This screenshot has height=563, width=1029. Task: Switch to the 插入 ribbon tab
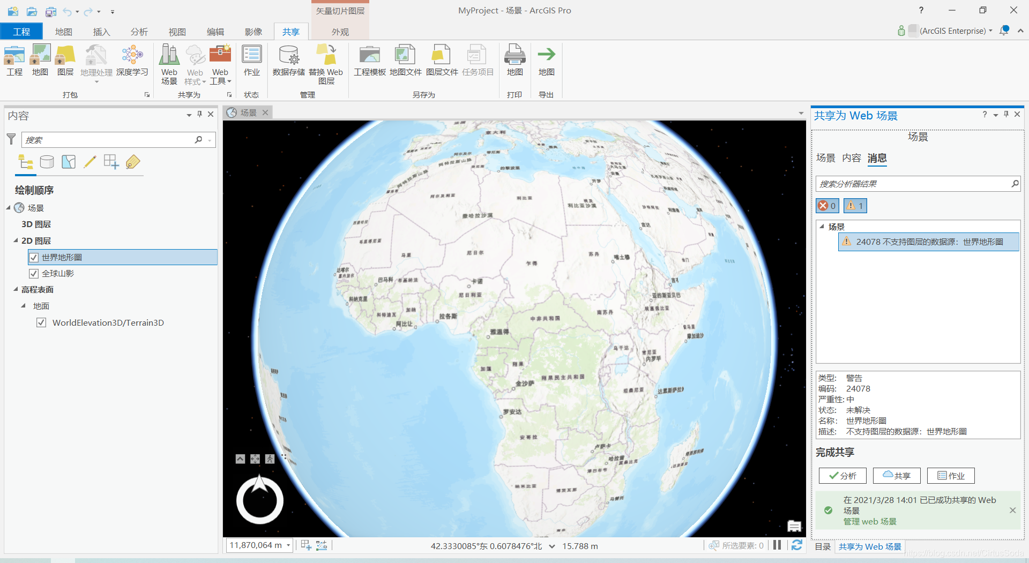pyautogui.click(x=101, y=32)
